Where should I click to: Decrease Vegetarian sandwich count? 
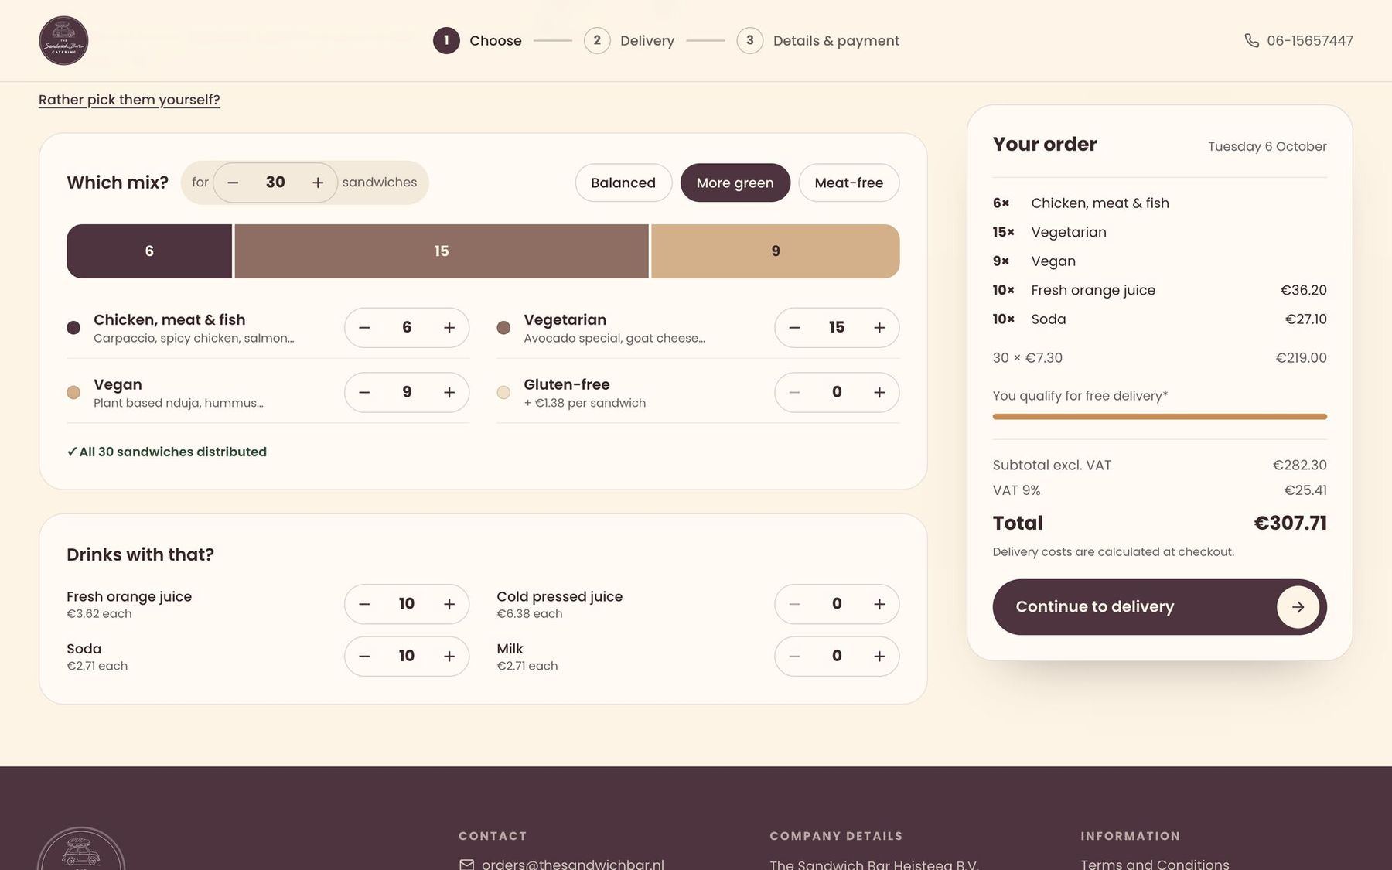pos(794,328)
